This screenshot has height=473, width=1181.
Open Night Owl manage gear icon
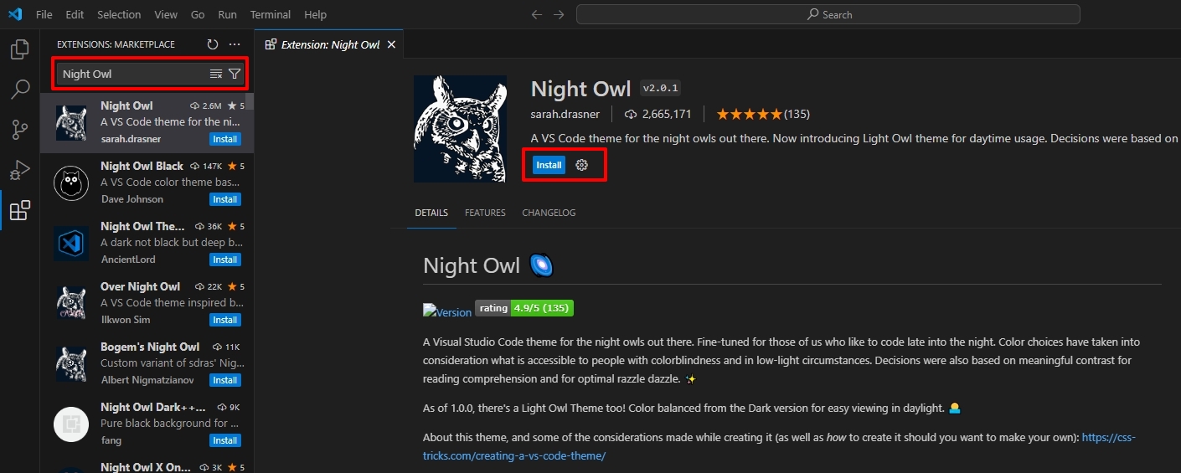pos(581,165)
